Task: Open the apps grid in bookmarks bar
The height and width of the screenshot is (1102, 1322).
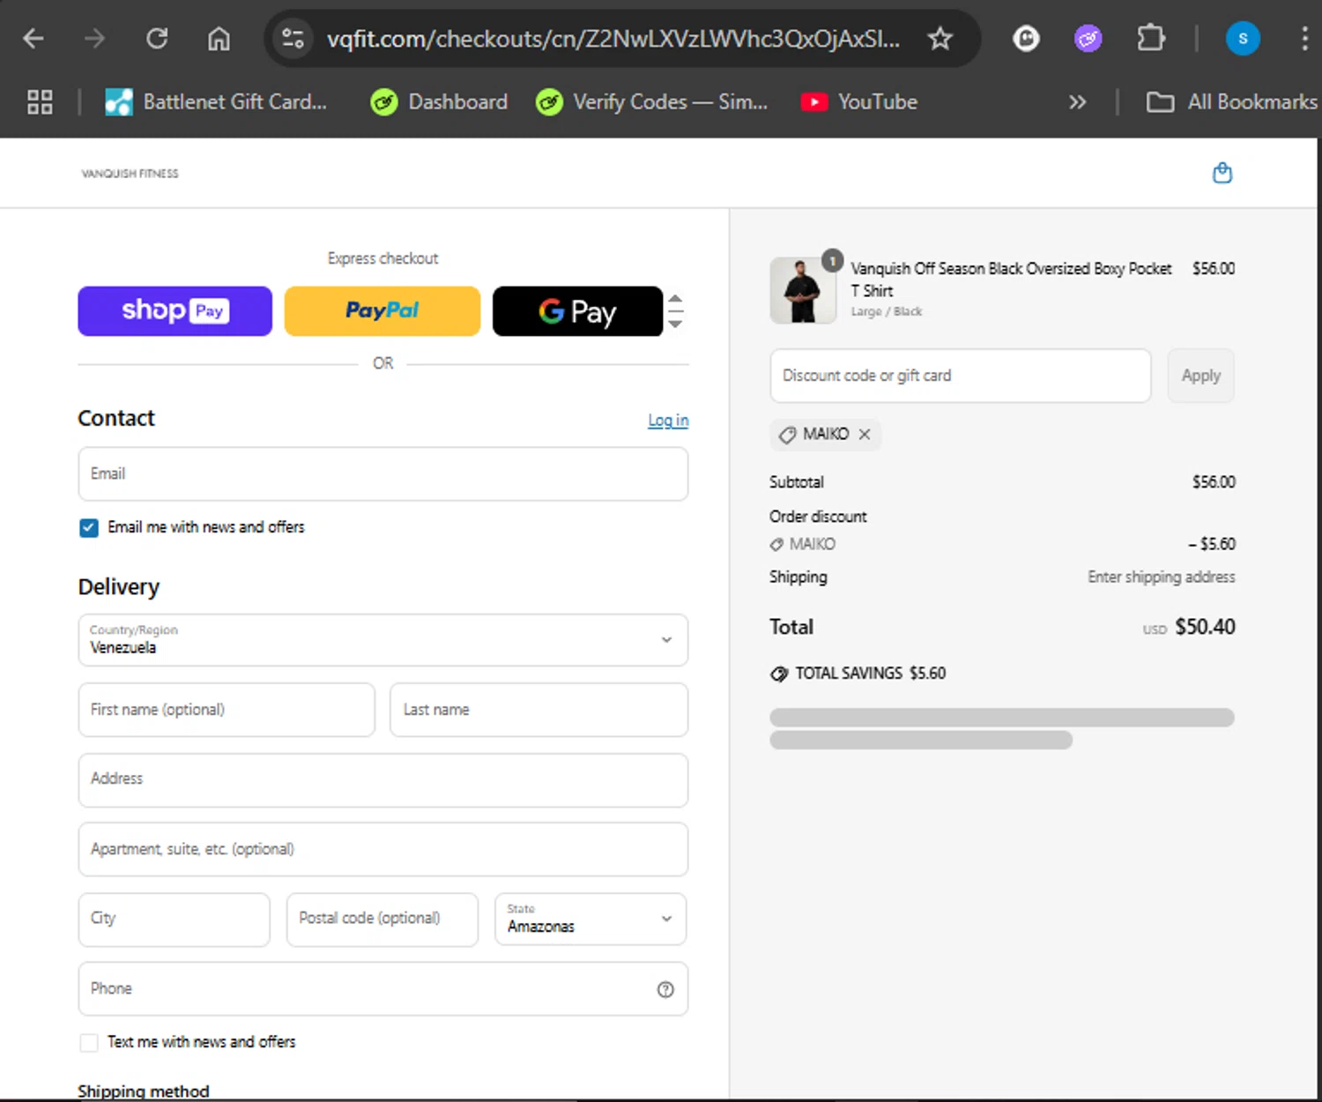Action: 40,102
